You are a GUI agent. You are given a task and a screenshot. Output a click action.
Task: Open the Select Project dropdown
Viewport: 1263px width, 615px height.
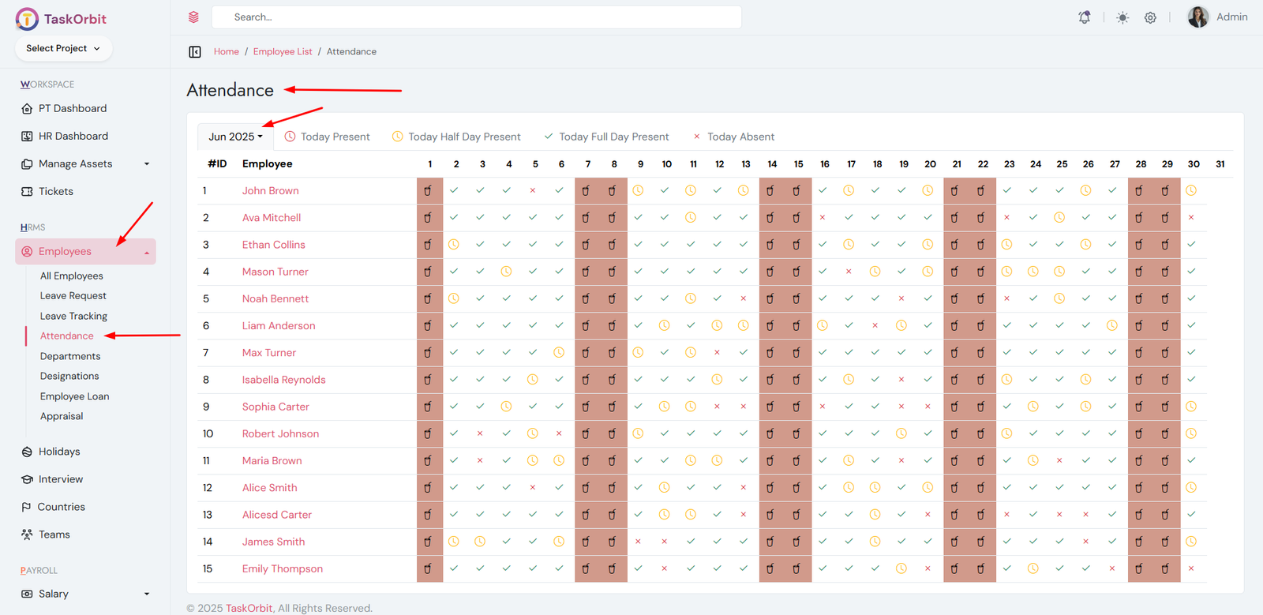[x=63, y=48]
